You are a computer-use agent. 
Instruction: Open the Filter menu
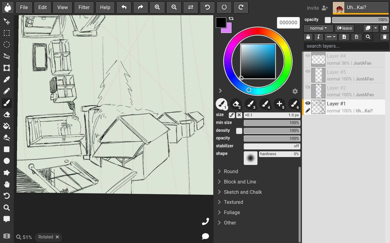click(x=84, y=7)
